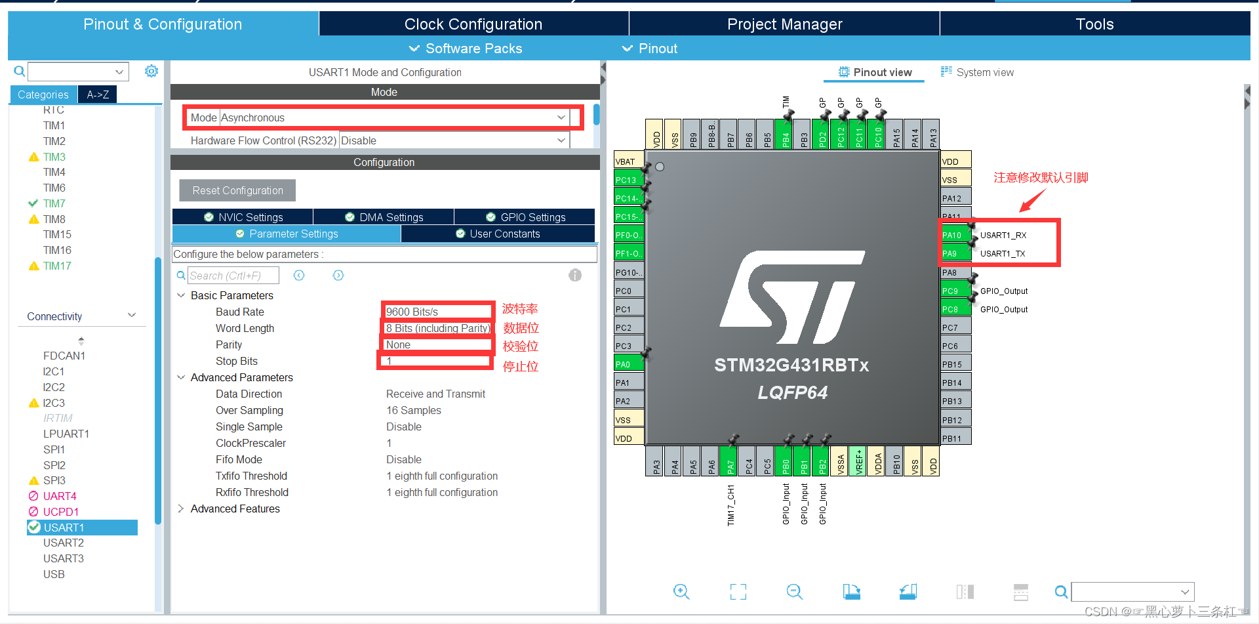This screenshot has width=1259, height=624.
Task: Select USART1 in the peripheral list
Action: click(82, 528)
